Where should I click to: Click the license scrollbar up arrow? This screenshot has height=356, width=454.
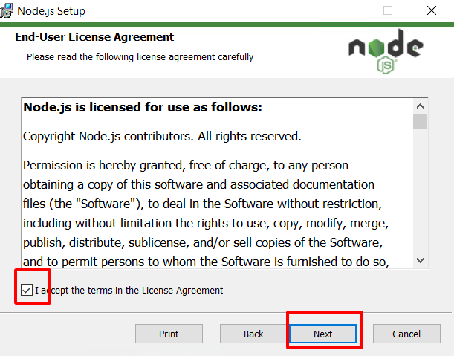pyautogui.click(x=420, y=106)
